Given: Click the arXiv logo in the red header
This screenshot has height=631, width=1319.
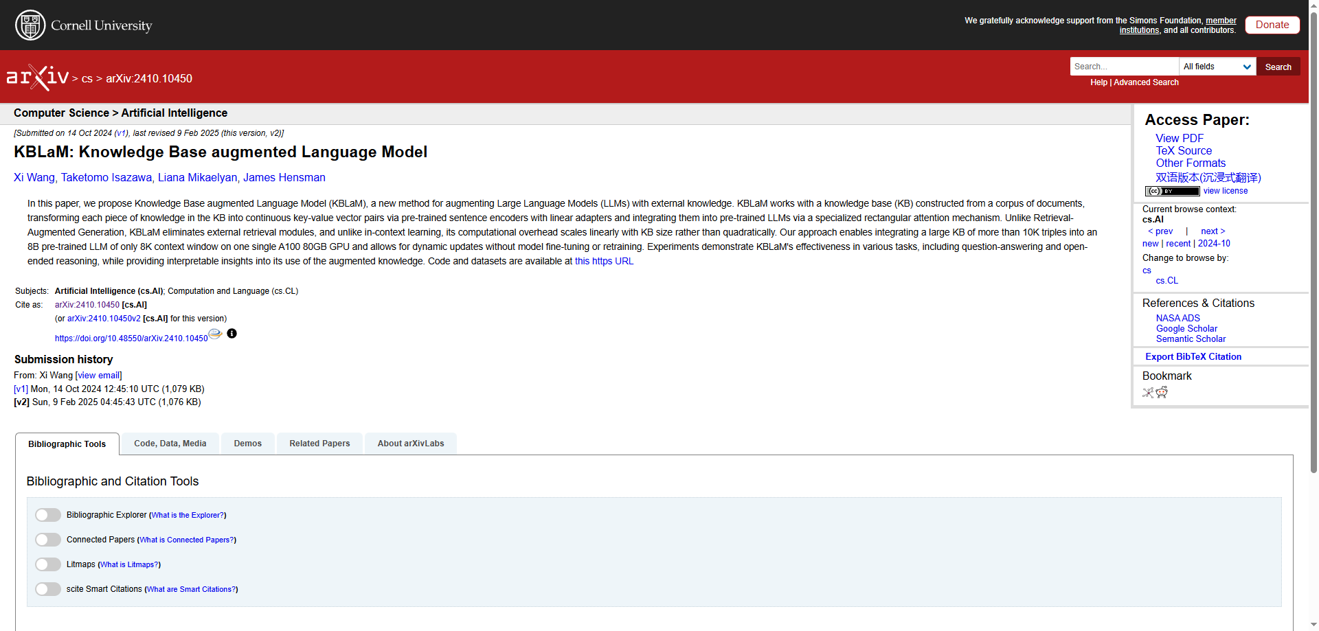Looking at the screenshot, I should click(38, 78).
